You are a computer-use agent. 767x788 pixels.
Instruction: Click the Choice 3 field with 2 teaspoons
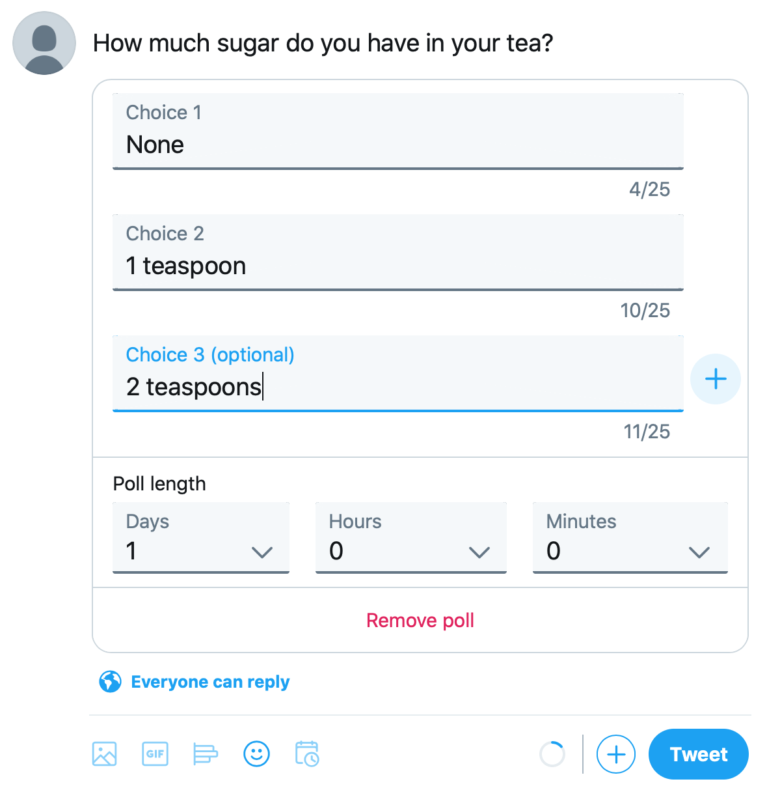398,374
